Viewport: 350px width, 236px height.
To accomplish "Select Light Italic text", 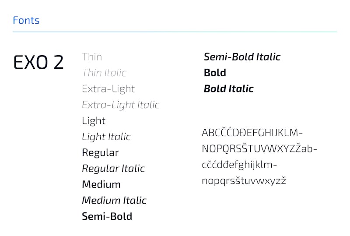I will [x=106, y=137].
